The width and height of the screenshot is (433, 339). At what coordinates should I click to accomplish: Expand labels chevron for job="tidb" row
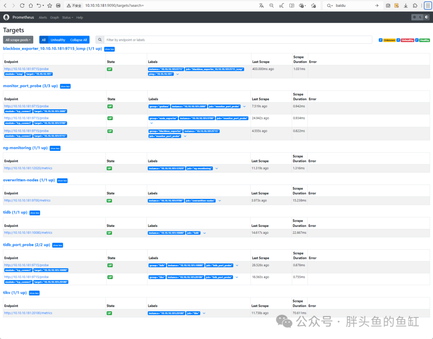click(x=204, y=233)
